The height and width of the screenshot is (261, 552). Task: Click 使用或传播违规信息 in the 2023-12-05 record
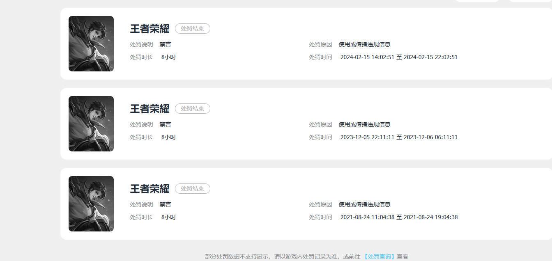point(364,124)
